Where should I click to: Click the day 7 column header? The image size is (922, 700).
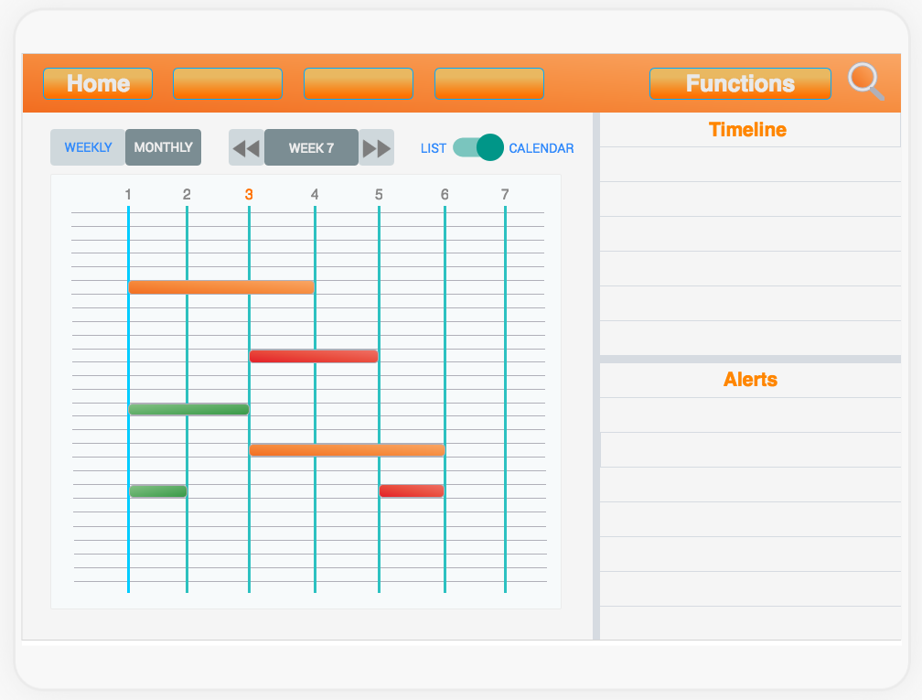(x=505, y=194)
